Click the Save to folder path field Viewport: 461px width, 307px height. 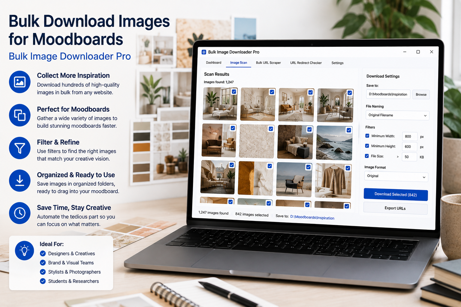point(388,94)
